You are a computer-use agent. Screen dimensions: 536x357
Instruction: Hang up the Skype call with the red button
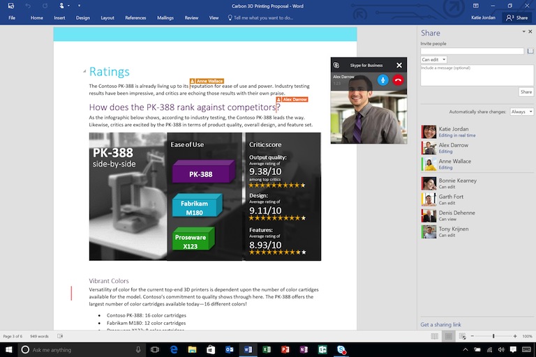(x=399, y=80)
